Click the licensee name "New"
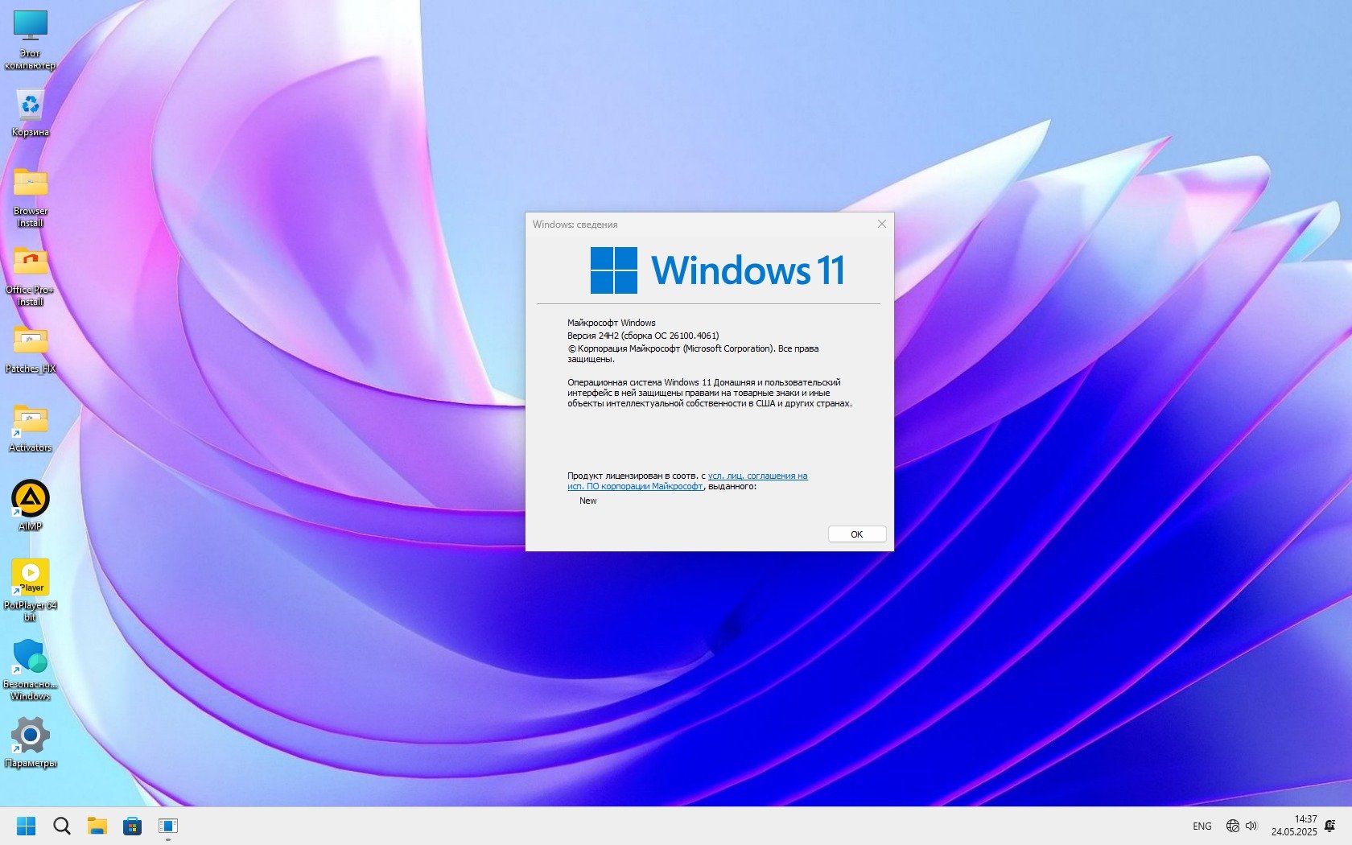This screenshot has height=845, width=1352. 588,501
